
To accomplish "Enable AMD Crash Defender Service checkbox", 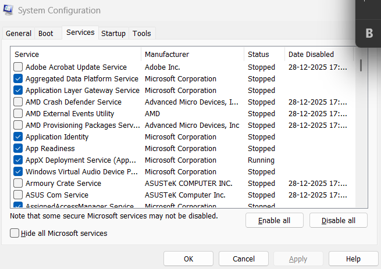I will click(x=18, y=102).
